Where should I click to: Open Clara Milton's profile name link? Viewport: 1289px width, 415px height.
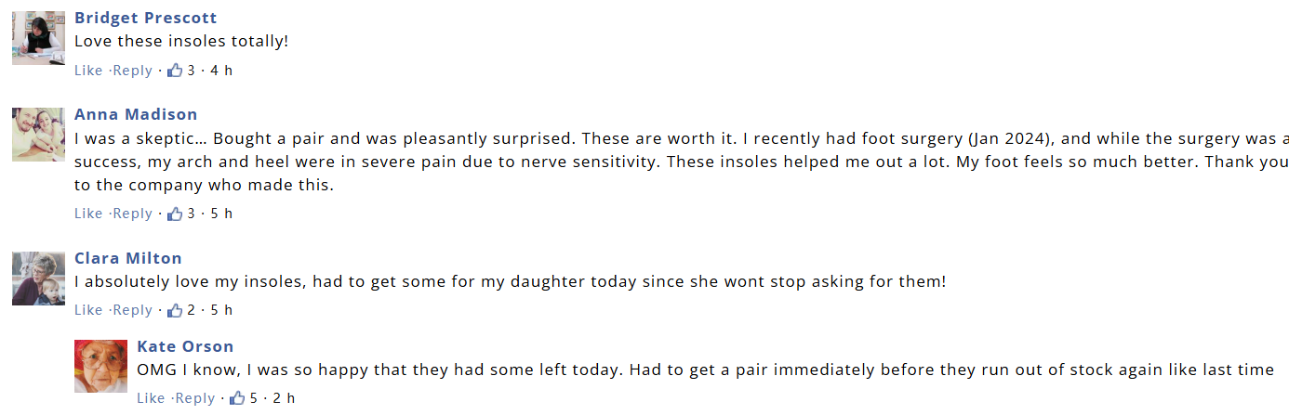pyautogui.click(x=128, y=258)
